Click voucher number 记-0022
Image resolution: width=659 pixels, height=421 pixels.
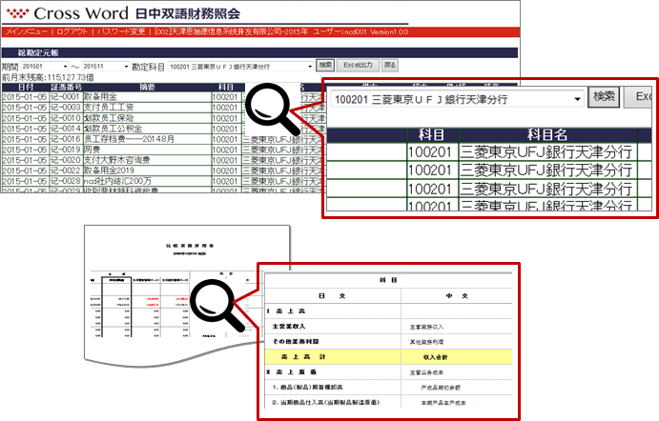[66, 170]
